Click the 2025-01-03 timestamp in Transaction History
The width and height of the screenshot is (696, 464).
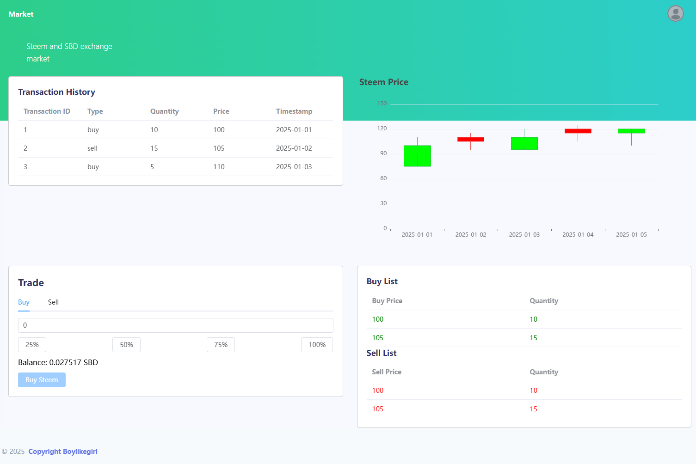pyautogui.click(x=294, y=167)
